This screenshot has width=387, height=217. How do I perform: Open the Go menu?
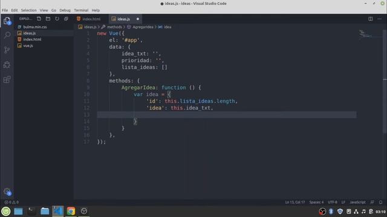pos(54,10)
